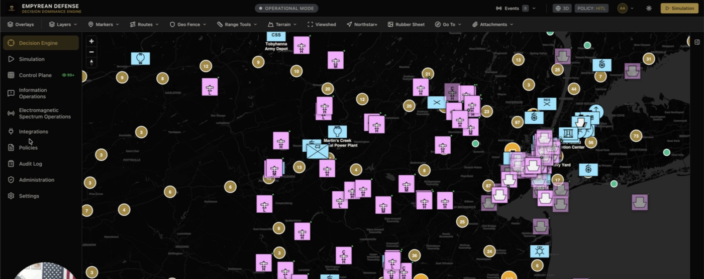Open Settings in the sidebar
This screenshot has width=704, height=279.
29,196
